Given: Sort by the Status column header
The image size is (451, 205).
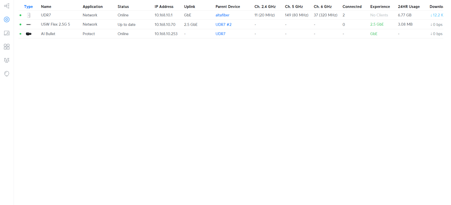Looking at the screenshot, I should pos(123,7).
